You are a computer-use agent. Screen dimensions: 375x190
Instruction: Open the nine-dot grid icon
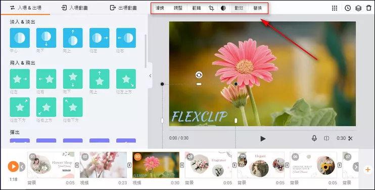coord(335,8)
